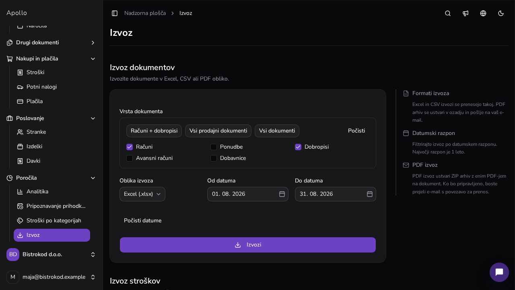Open search with the magnifier icon
515x290 pixels.
point(448,13)
